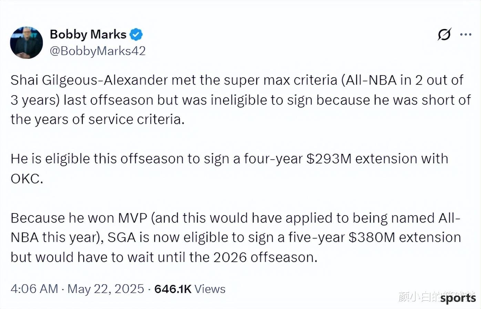The height and width of the screenshot is (309, 481).
Task: Open Bobby Marks' profile avatar
Action: click(x=27, y=42)
